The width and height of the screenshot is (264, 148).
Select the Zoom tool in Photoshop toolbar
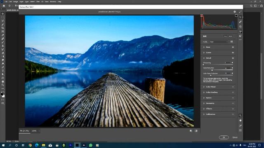[3, 85]
